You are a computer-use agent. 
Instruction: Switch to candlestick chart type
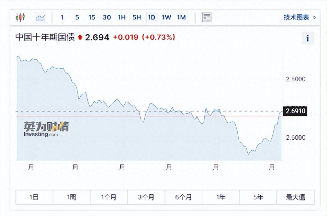[20, 18]
